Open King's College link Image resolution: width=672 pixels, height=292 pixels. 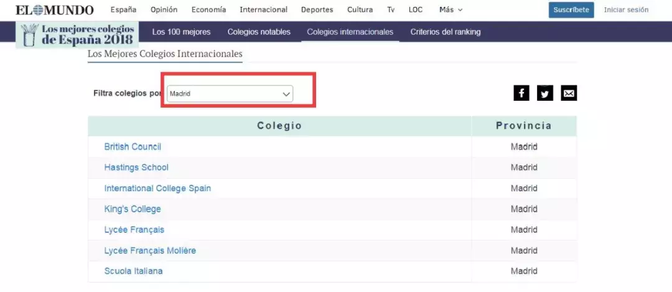coord(133,209)
